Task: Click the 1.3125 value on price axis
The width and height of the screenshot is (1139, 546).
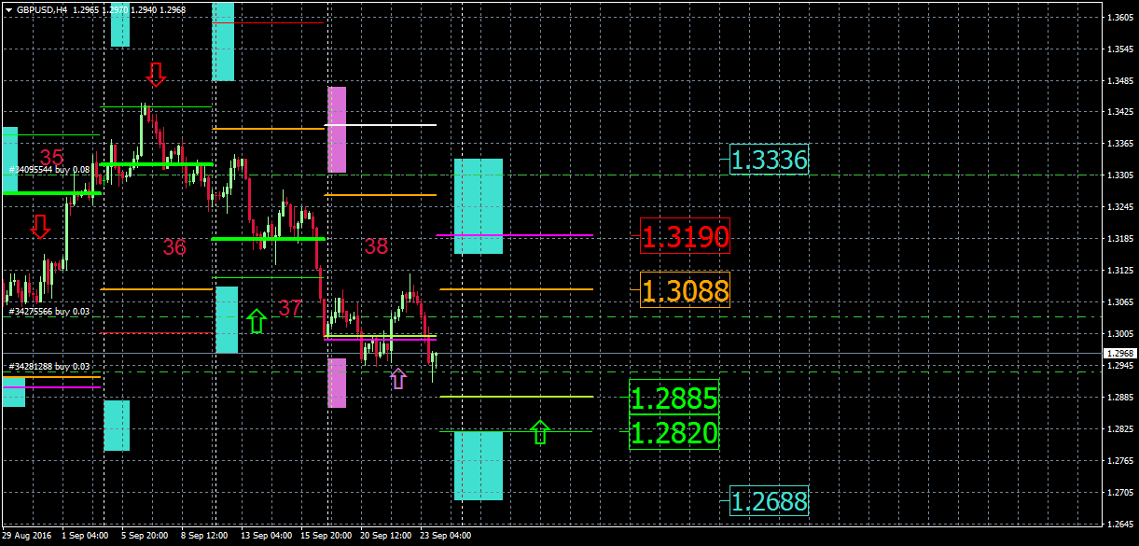Action: [1118, 271]
